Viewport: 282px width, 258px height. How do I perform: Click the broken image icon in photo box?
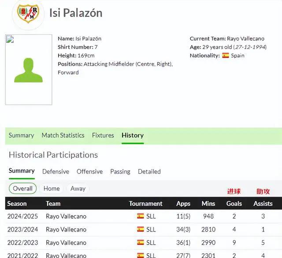tap(10, 39)
